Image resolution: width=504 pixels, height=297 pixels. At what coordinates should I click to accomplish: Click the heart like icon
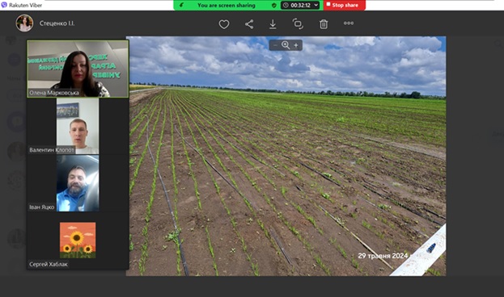point(224,24)
